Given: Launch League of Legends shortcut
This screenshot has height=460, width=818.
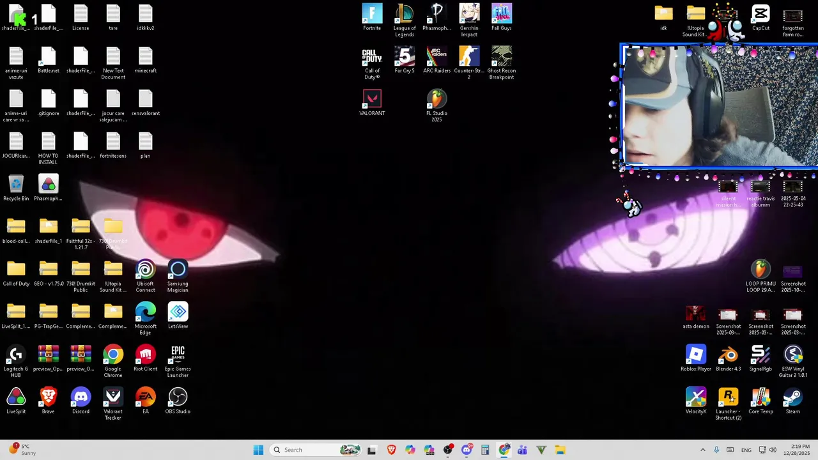Looking at the screenshot, I should click(405, 20).
